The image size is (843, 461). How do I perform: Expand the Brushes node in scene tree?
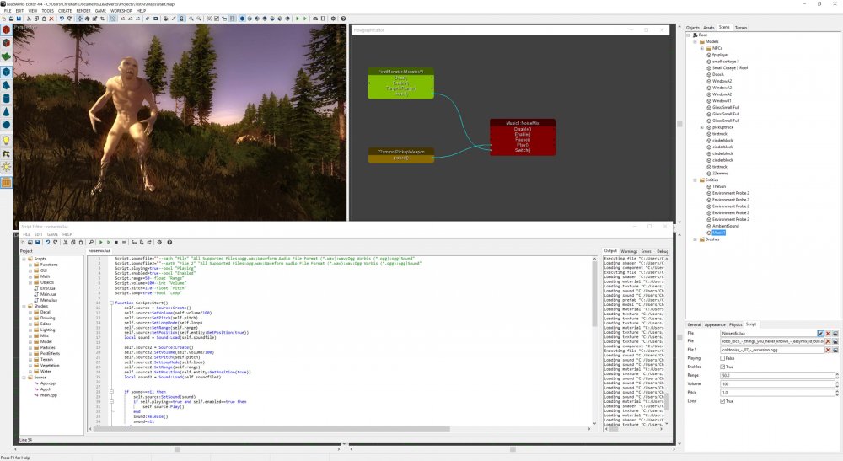click(696, 239)
